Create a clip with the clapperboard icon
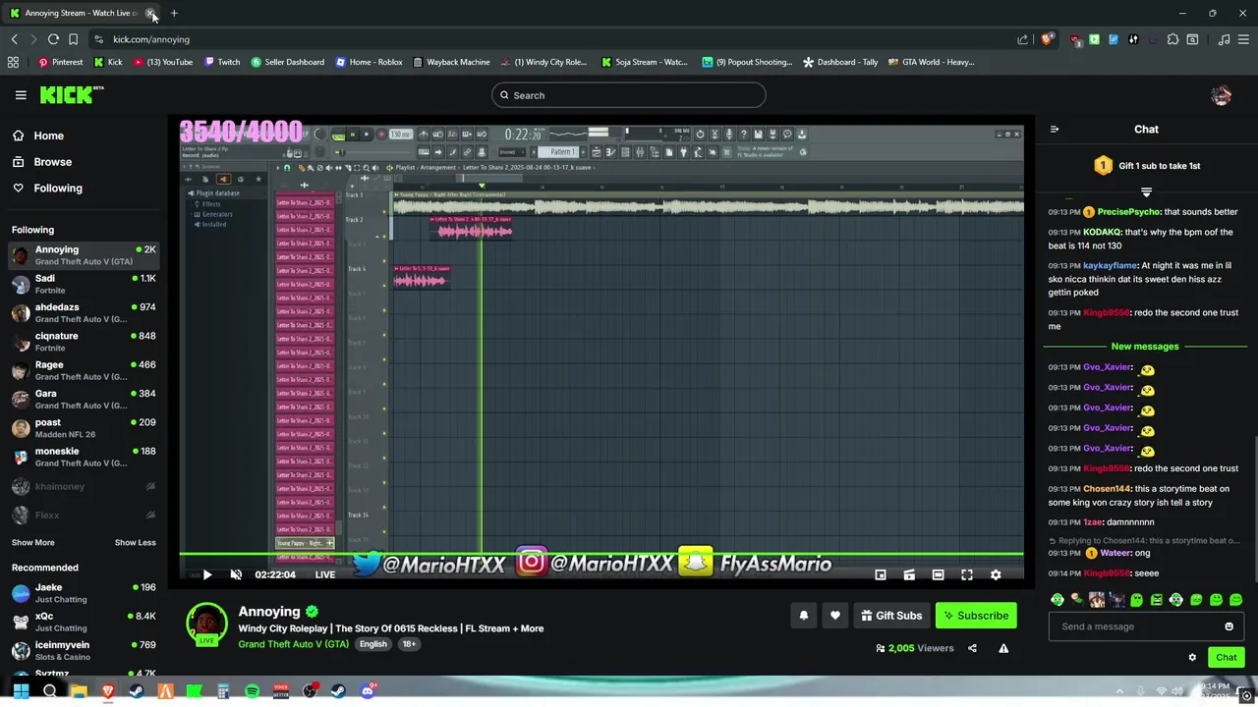Screen dimensions: 1258x707 [x=909, y=574]
